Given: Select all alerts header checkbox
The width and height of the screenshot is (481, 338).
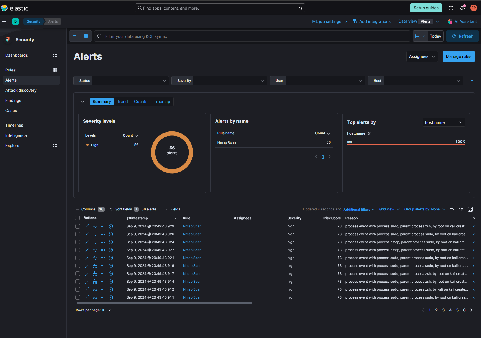Looking at the screenshot, I should [x=77, y=218].
